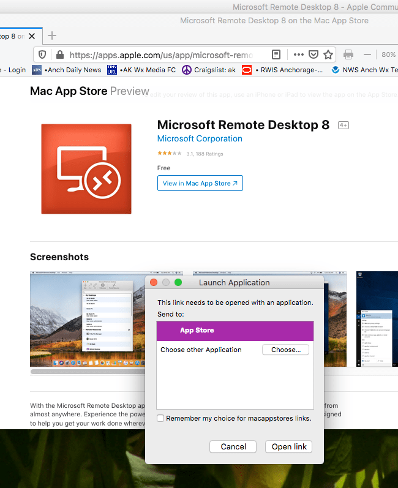
Task: Cancel the Launch Application dialog
Action: tap(233, 447)
